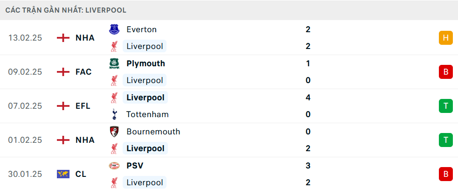Click the red B badge for PSV match

[445, 174]
